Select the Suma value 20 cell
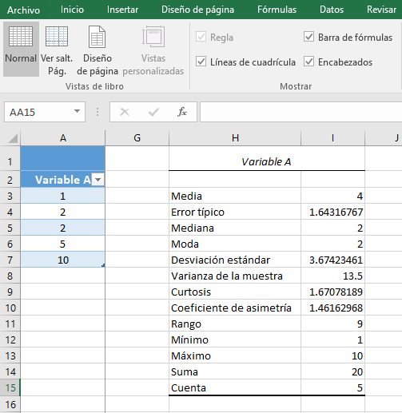The image size is (402, 413). (x=332, y=371)
